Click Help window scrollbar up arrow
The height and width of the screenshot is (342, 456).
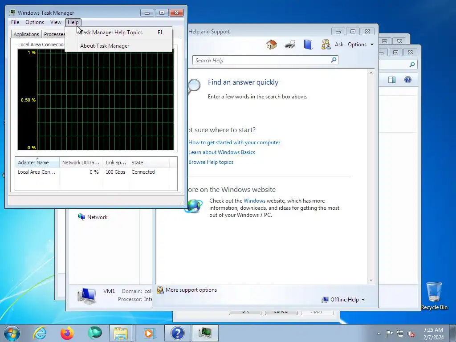point(371,73)
